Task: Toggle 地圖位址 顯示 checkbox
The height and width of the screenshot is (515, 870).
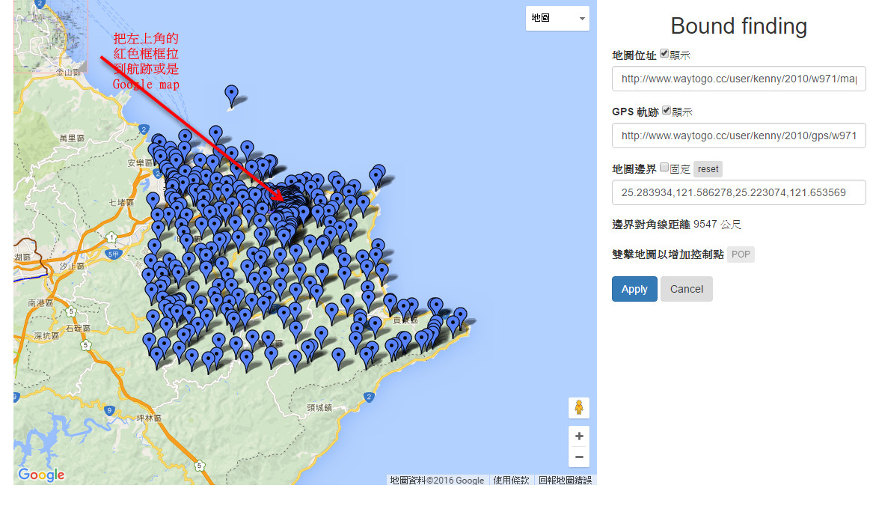Action: [664, 54]
